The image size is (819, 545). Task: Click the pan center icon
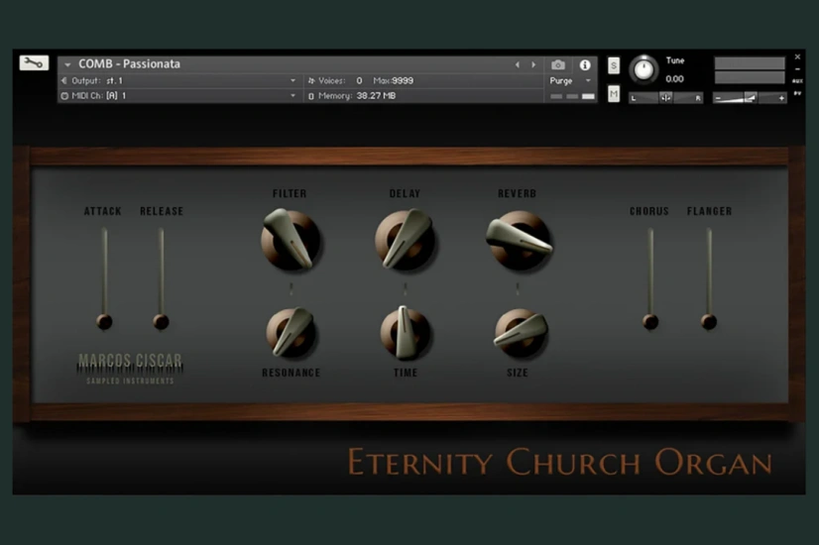coord(666,98)
